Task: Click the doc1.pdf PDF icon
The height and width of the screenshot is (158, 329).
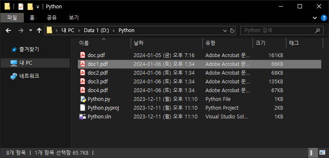Action: 83,64
